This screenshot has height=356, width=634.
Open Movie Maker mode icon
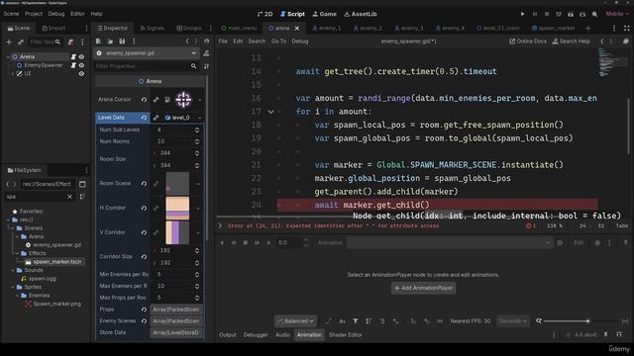pyautogui.click(x=594, y=14)
